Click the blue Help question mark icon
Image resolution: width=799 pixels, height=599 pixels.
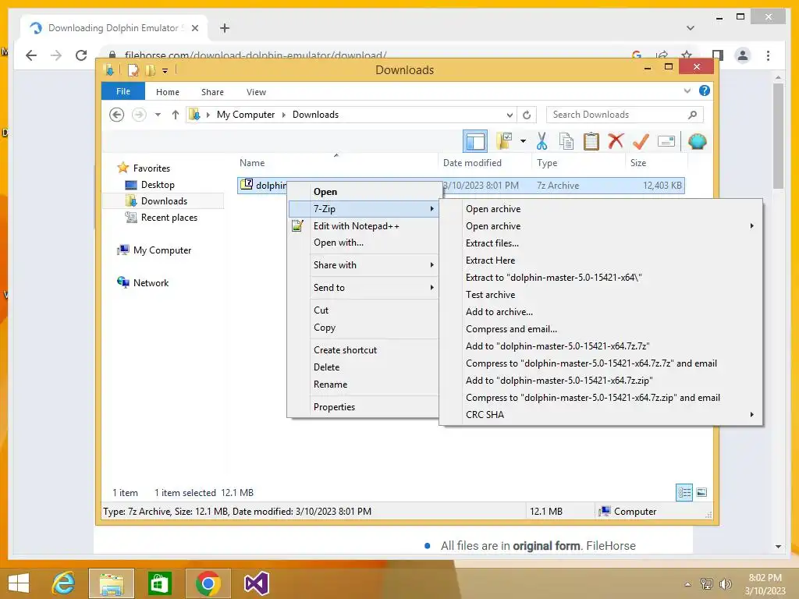[x=705, y=90]
